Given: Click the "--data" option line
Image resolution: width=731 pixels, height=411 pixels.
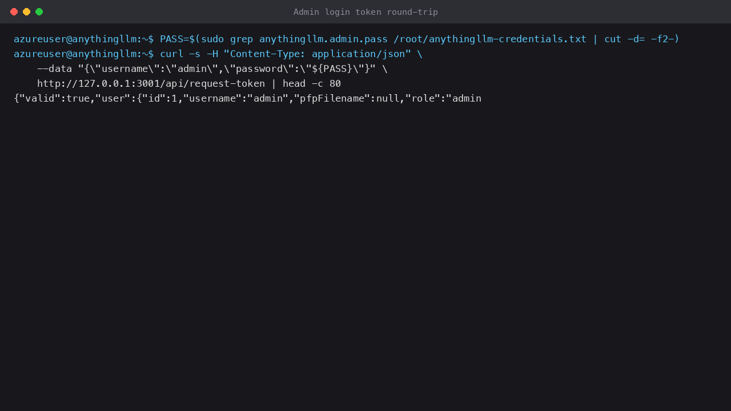Looking at the screenshot, I should coord(212,68).
